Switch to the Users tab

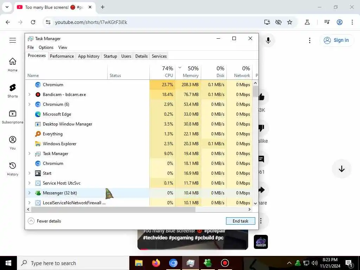click(x=126, y=56)
